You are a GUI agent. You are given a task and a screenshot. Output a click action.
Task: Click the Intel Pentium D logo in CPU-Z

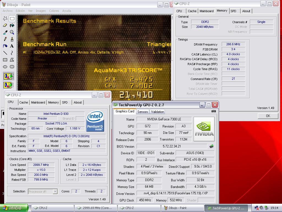point(95,121)
